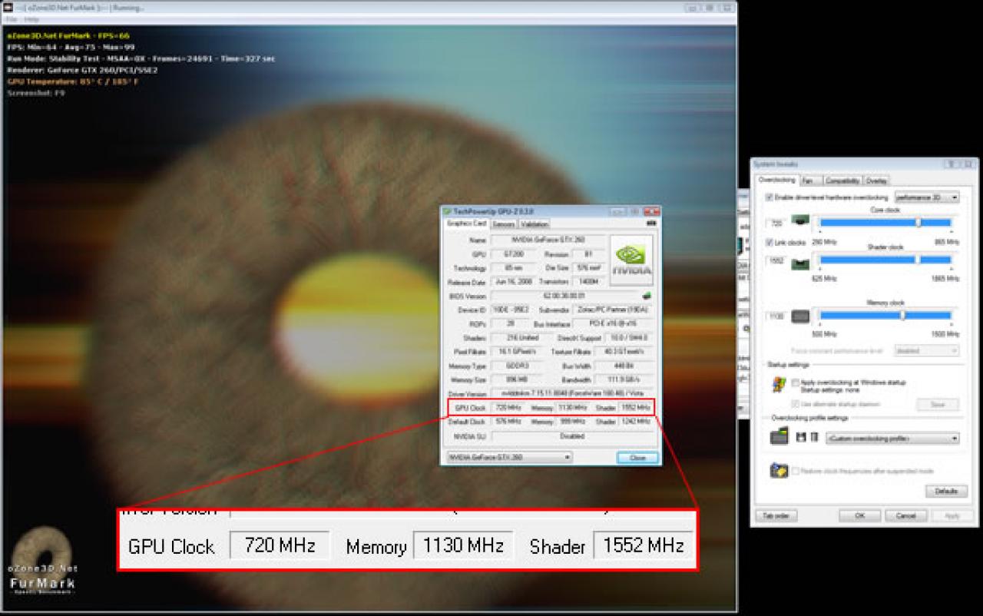Click Apply in System tweaks dialog
Image resolution: width=983 pixels, height=616 pixels.
point(952,515)
